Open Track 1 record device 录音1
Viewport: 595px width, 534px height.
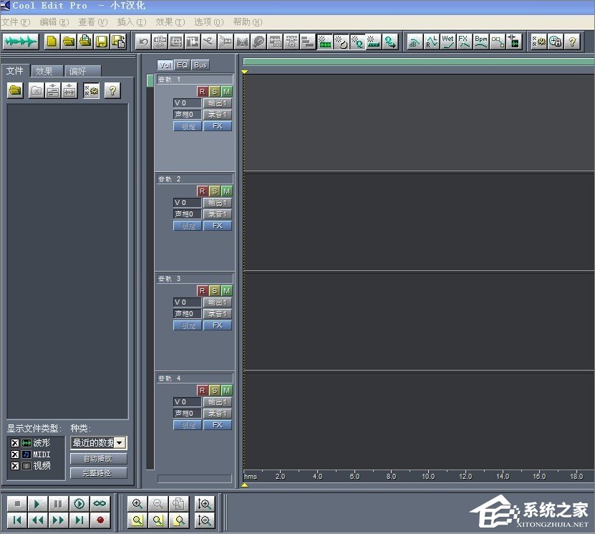(218, 114)
